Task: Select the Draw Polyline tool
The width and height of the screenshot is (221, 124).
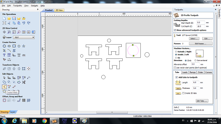Action: click(x=4, y=51)
